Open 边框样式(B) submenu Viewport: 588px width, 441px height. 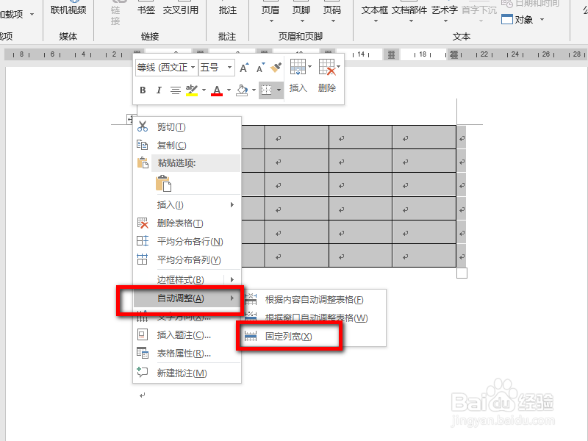[x=187, y=280]
